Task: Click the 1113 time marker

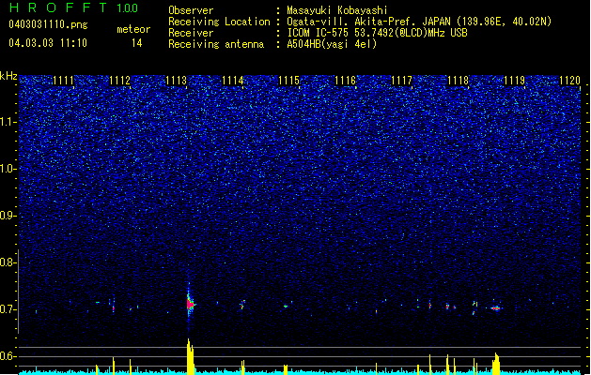Action: (x=176, y=81)
